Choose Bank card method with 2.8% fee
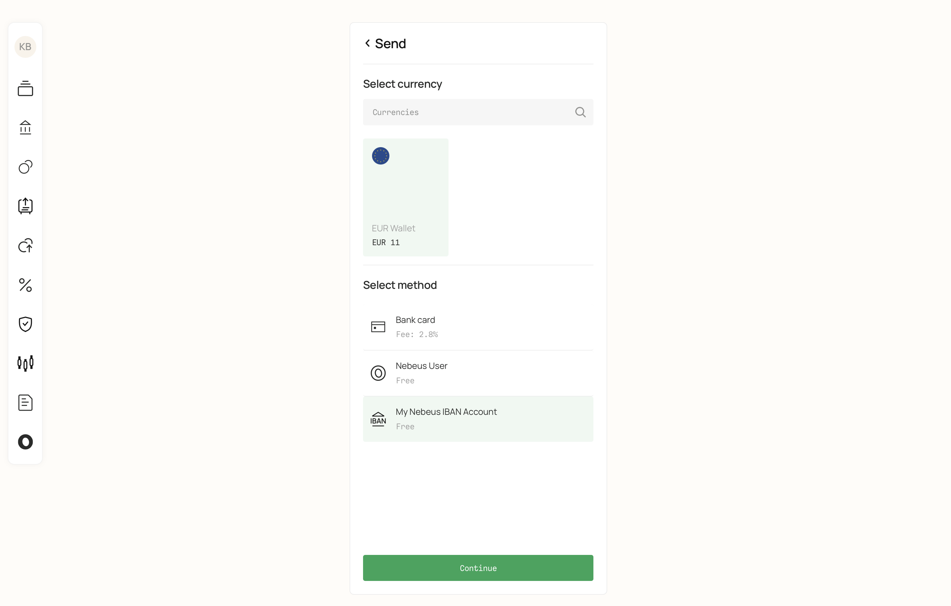The image size is (951, 606). [478, 327]
